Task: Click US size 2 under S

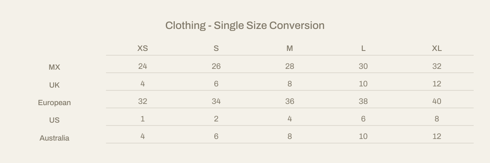Action: pos(216,119)
